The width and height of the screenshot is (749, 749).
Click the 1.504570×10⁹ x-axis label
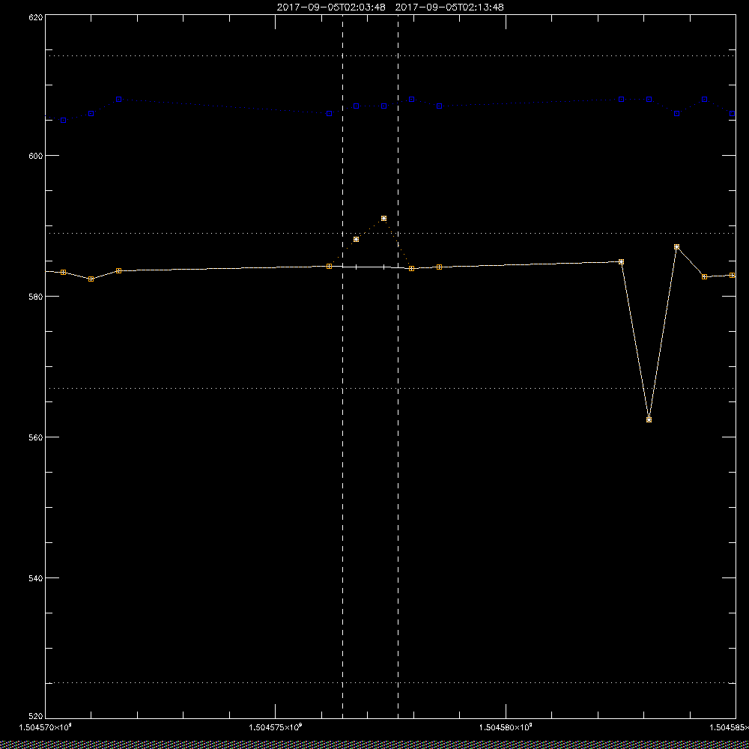coord(46,727)
